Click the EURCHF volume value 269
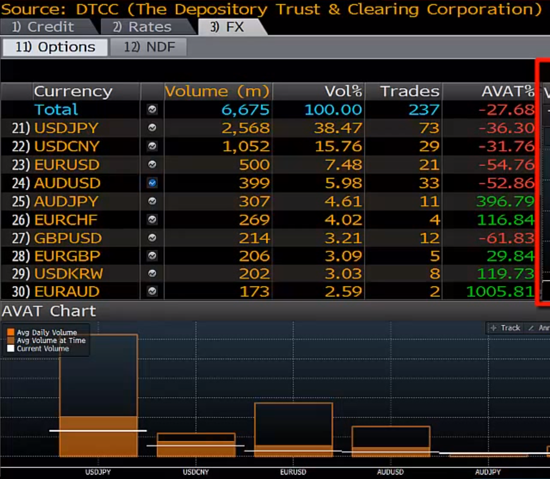The image size is (550, 479). coord(254,220)
